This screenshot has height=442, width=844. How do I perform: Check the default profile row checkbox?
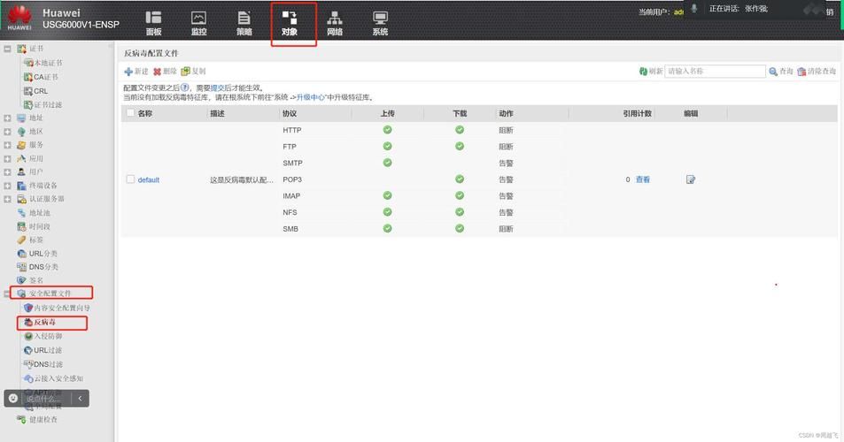(x=130, y=179)
